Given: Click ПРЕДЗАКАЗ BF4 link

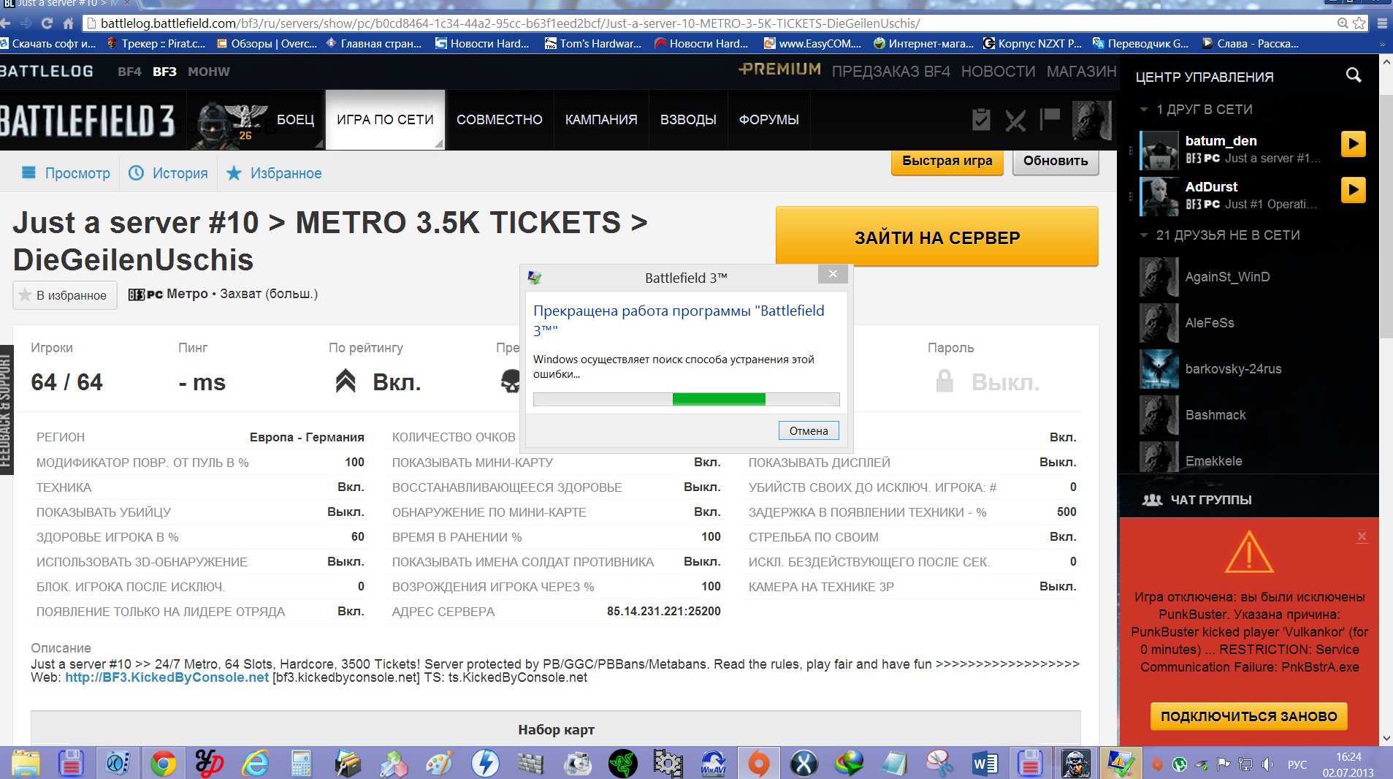Looking at the screenshot, I should [890, 72].
